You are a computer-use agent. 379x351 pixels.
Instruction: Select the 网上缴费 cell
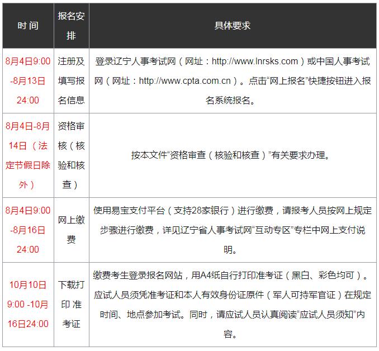pyautogui.click(x=71, y=230)
